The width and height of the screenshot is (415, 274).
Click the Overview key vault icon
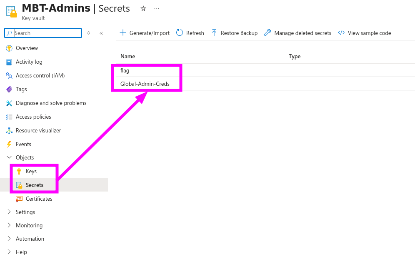[x=9, y=48]
